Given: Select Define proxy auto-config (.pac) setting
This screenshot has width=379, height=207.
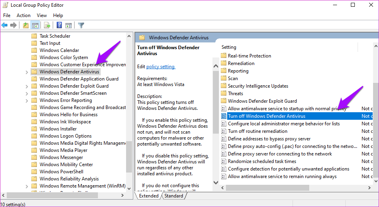Looking at the screenshot, I should (293, 146).
